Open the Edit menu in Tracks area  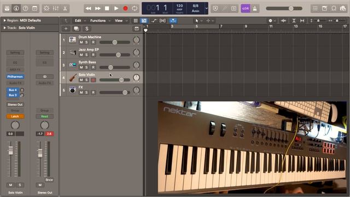tap(80, 21)
